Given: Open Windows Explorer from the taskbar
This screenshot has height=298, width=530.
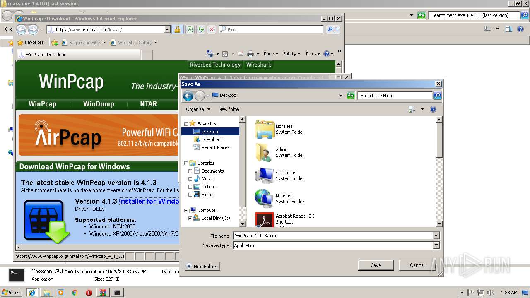Looking at the screenshot, I should pos(47,292).
